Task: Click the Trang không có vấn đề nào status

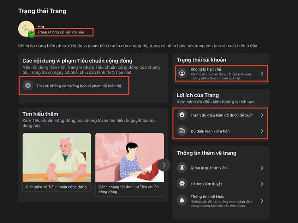Action: coord(64,32)
